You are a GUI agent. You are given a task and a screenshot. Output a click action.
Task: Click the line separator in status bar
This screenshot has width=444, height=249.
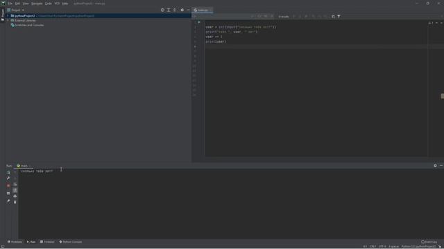tap(373, 246)
